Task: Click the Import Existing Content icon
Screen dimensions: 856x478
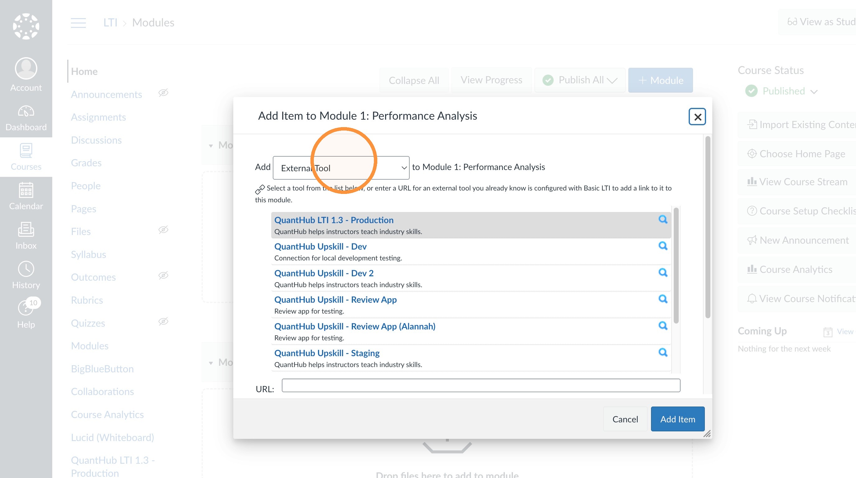Action: coord(752,125)
